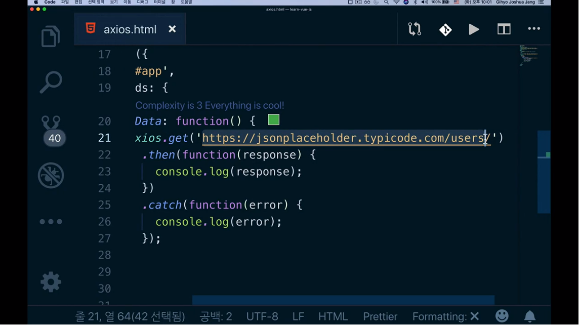The image size is (579, 325).
Task: Open the Explorer view in activity bar
Action: (x=51, y=37)
